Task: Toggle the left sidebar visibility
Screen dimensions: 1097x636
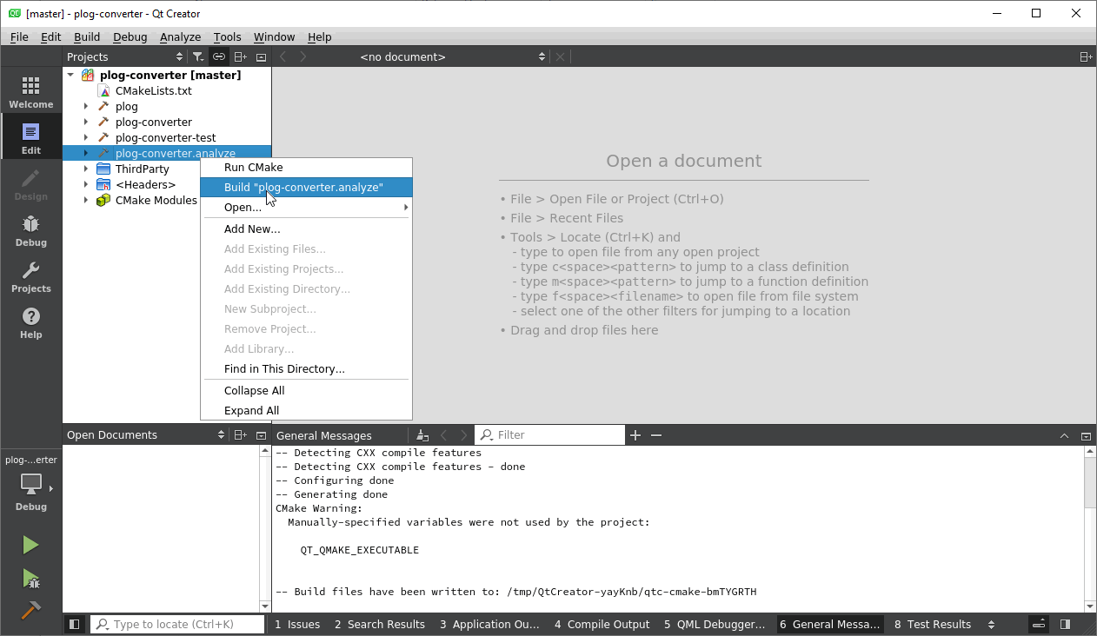Action: 75,624
